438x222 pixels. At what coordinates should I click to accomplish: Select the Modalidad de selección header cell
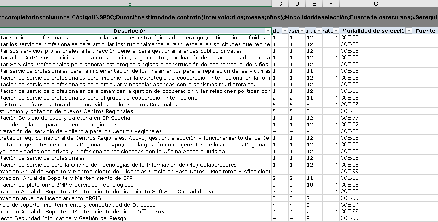click(x=376, y=31)
